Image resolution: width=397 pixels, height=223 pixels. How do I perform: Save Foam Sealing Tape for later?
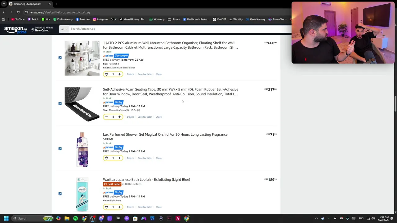pyautogui.click(x=145, y=117)
